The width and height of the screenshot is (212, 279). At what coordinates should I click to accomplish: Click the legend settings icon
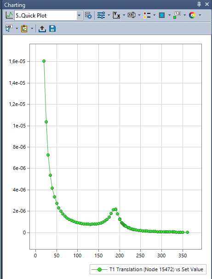click(147, 15)
